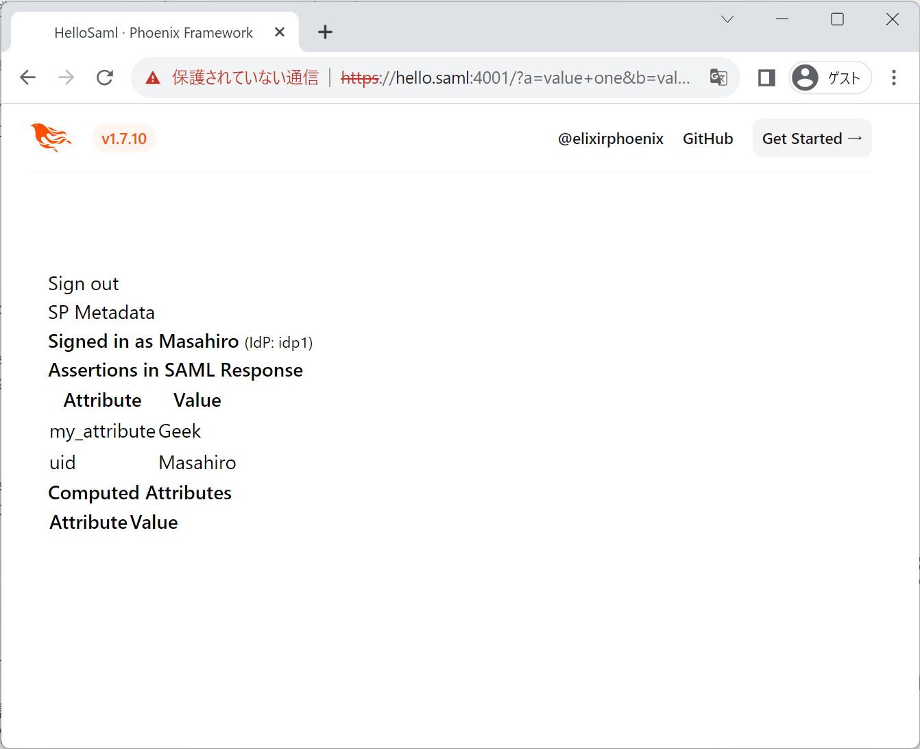Click the 'Signed in as Masahiro' text
Screen dimensions: 920x749
[x=143, y=341]
